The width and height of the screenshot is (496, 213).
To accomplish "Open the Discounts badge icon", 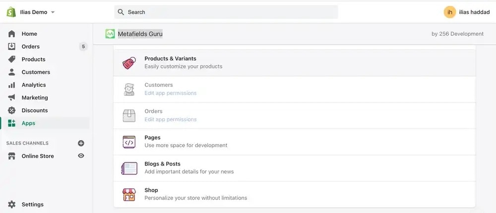I will (x=12, y=110).
